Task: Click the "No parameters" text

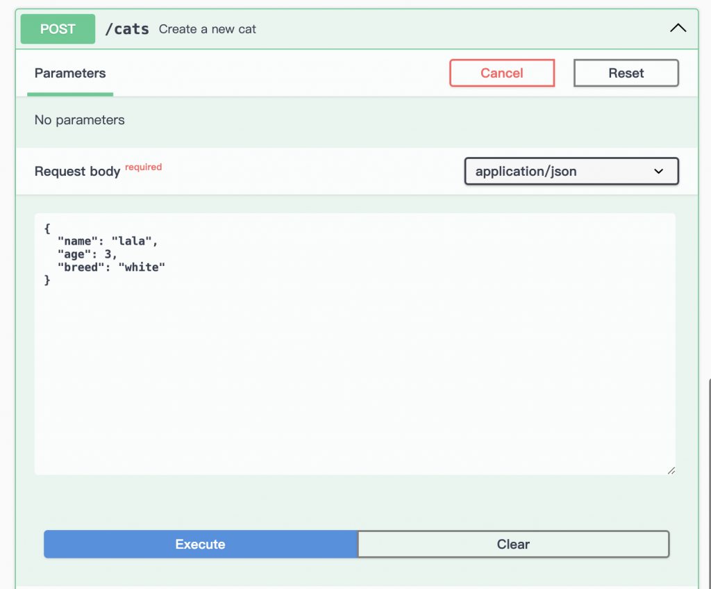Action: [80, 120]
